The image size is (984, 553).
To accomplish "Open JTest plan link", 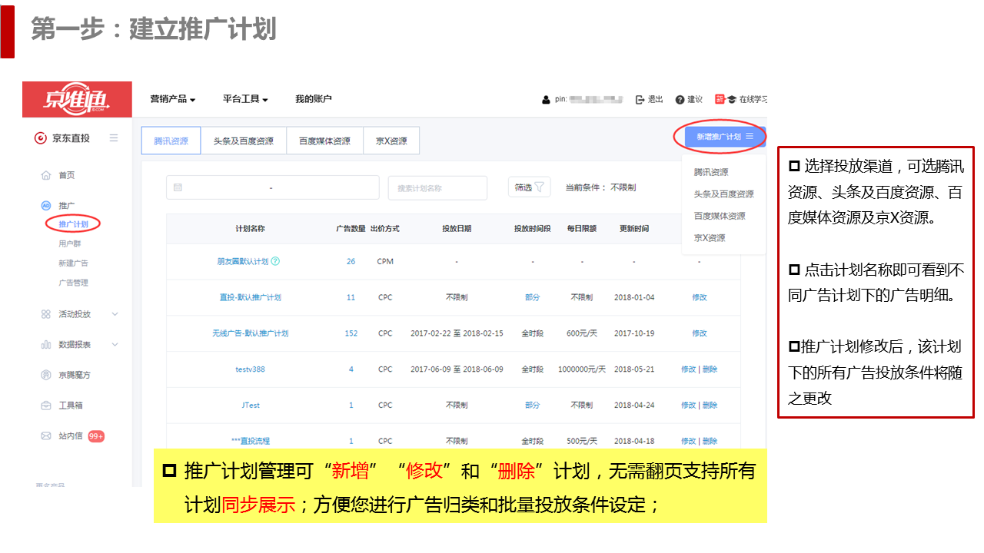I will tap(251, 406).
